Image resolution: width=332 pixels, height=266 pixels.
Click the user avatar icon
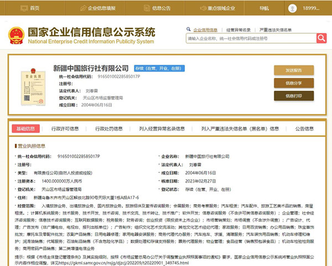pos(292,8)
